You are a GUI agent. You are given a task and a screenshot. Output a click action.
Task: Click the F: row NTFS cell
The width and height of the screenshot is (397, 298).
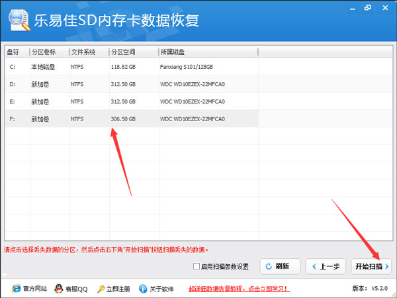point(77,119)
